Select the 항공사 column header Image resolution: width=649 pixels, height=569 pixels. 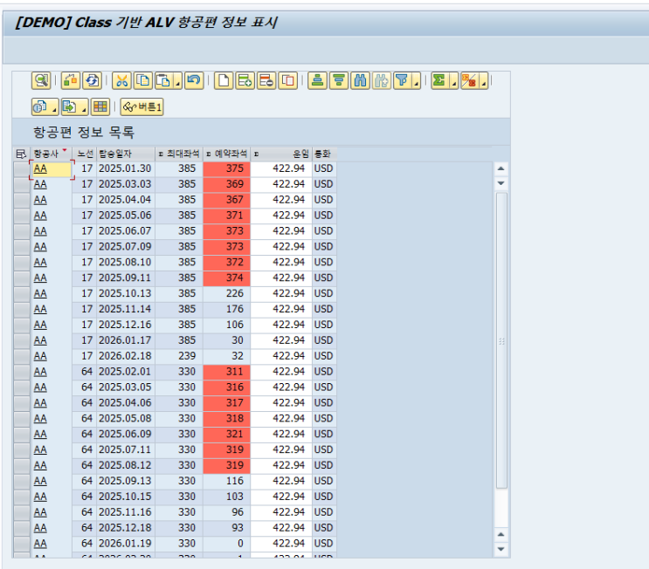pyautogui.click(x=52, y=154)
